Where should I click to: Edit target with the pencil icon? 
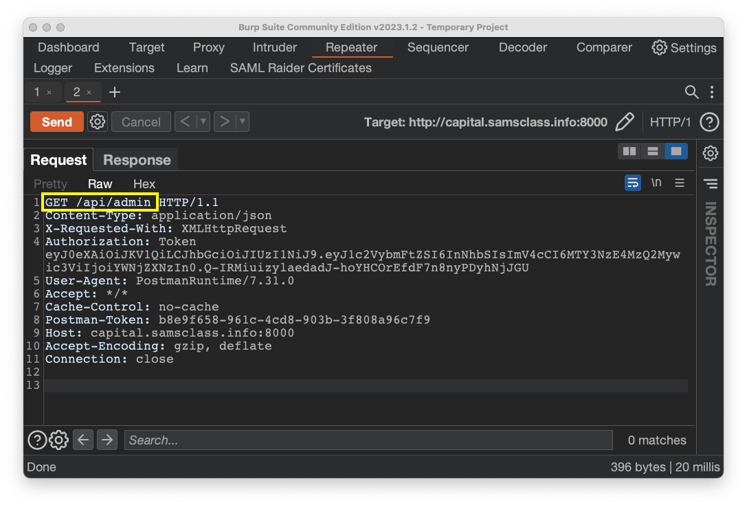point(625,122)
